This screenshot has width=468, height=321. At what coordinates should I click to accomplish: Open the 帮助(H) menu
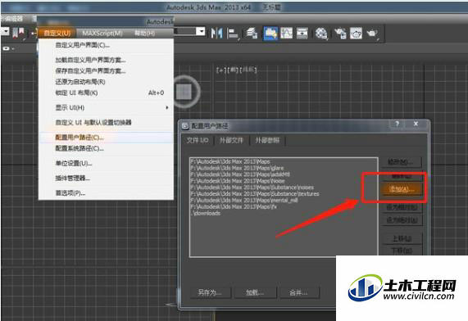point(144,33)
